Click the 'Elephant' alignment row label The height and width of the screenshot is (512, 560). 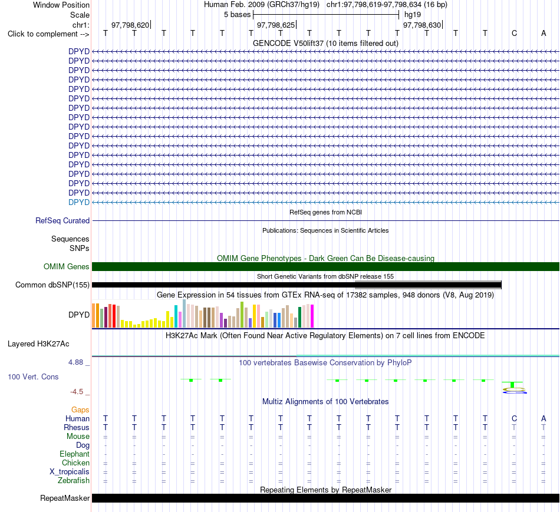[75, 454]
